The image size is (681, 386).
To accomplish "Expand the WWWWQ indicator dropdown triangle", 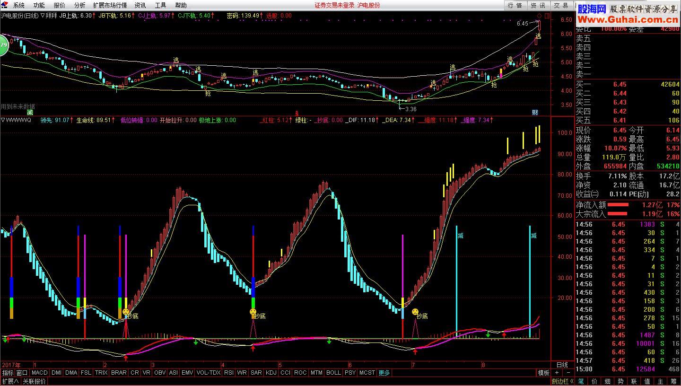I will (3, 120).
